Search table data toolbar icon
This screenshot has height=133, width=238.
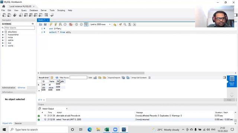click(46, 15)
